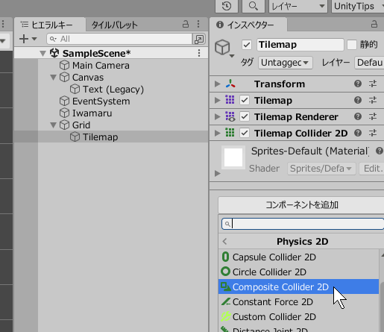The image size is (384, 332).
Task: Add Composite Collider 2D component
Action: click(299, 286)
